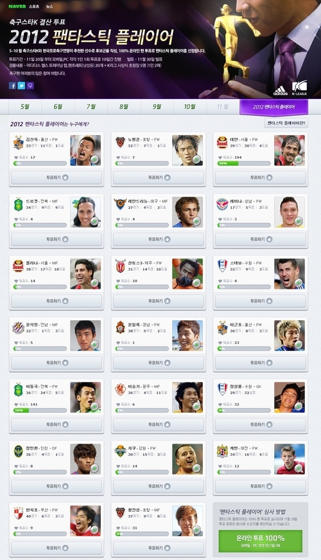Click 이근호's player photo thumbnail
The height and width of the screenshot is (560, 321).
click(290, 336)
